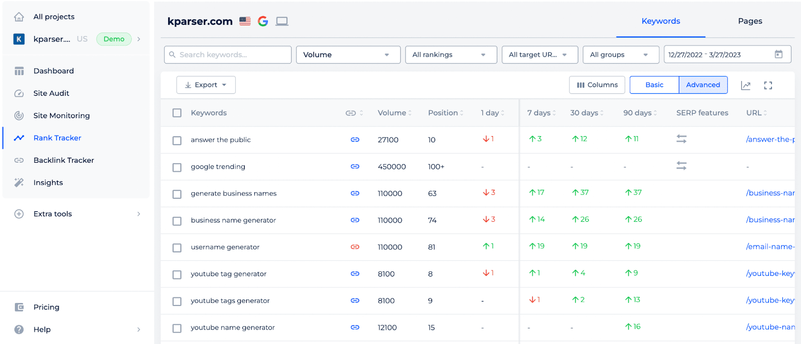Open the All rankings dropdown

click(x=451, y=55)
